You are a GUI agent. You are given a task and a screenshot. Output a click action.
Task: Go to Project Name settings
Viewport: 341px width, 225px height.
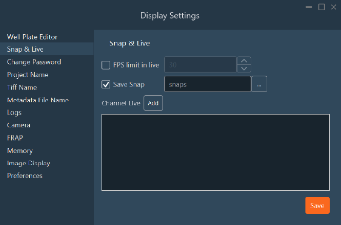tap(28, 75)
